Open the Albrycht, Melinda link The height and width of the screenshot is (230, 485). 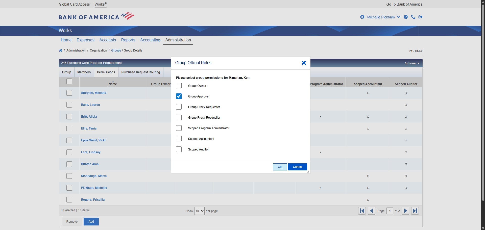coord(93,93)
